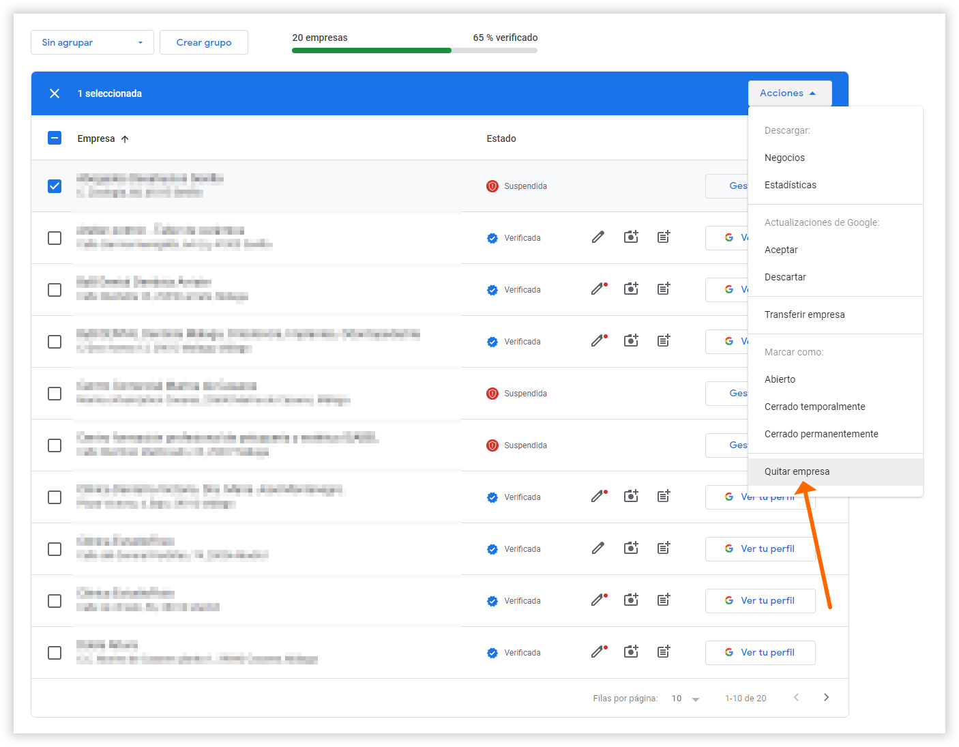
Task: Toggle the header select-all checkbox
Action: (55, 138)
